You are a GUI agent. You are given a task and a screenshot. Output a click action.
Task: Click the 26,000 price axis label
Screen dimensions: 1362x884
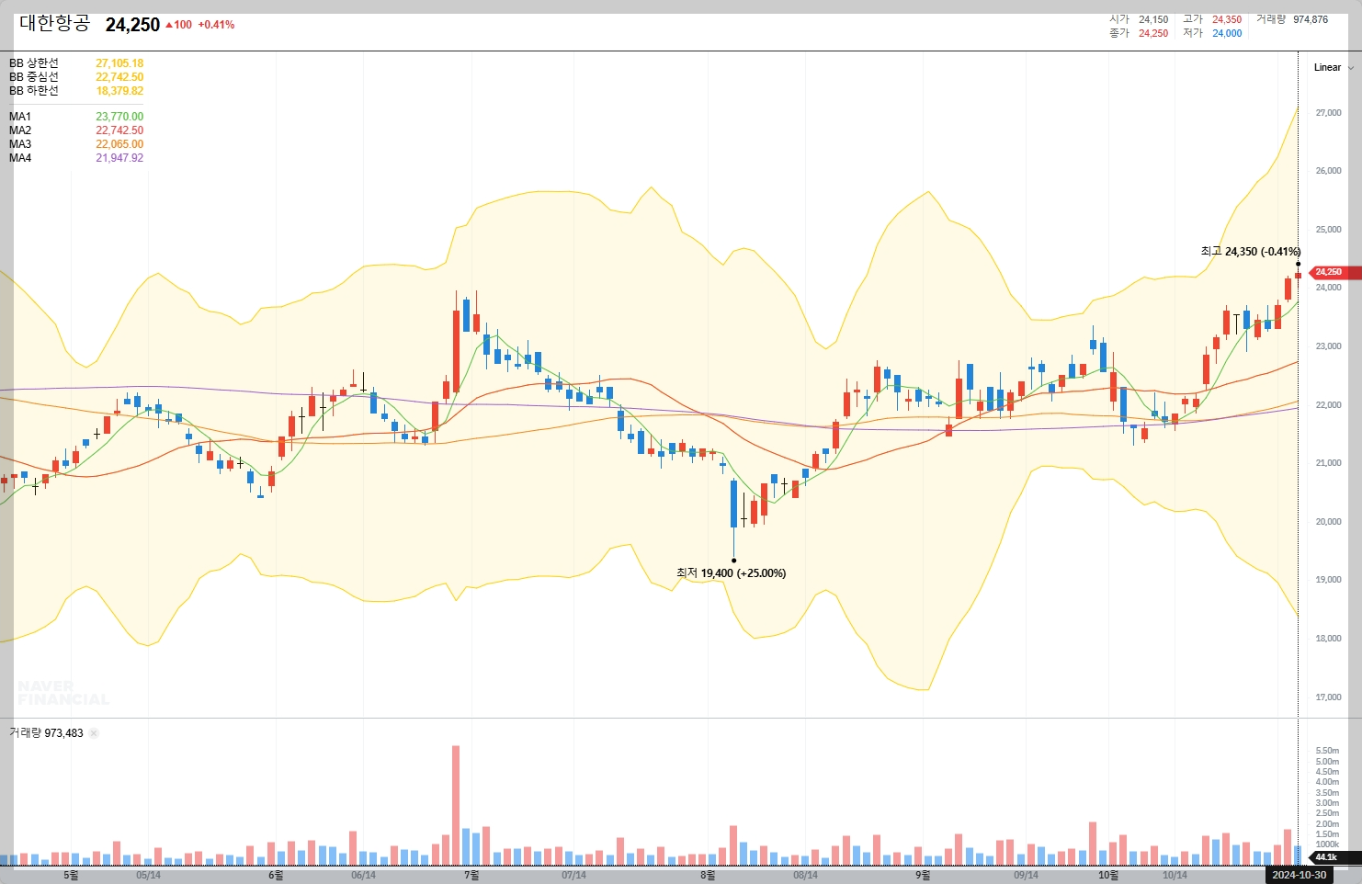point(1328,171)
